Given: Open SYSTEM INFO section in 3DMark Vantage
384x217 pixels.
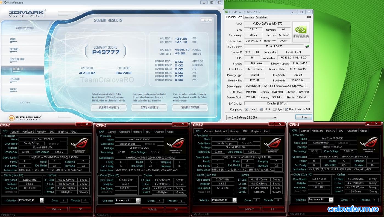Looking at the screenshot, I should (17, 59).
